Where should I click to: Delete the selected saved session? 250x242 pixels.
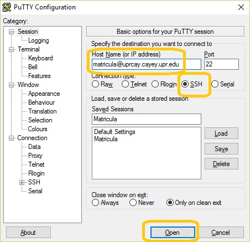click(x=221, y=164)
